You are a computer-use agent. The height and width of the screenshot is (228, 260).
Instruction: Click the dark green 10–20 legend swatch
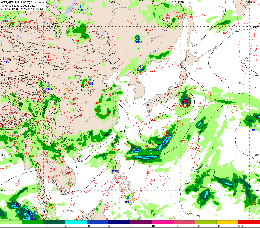54,222
